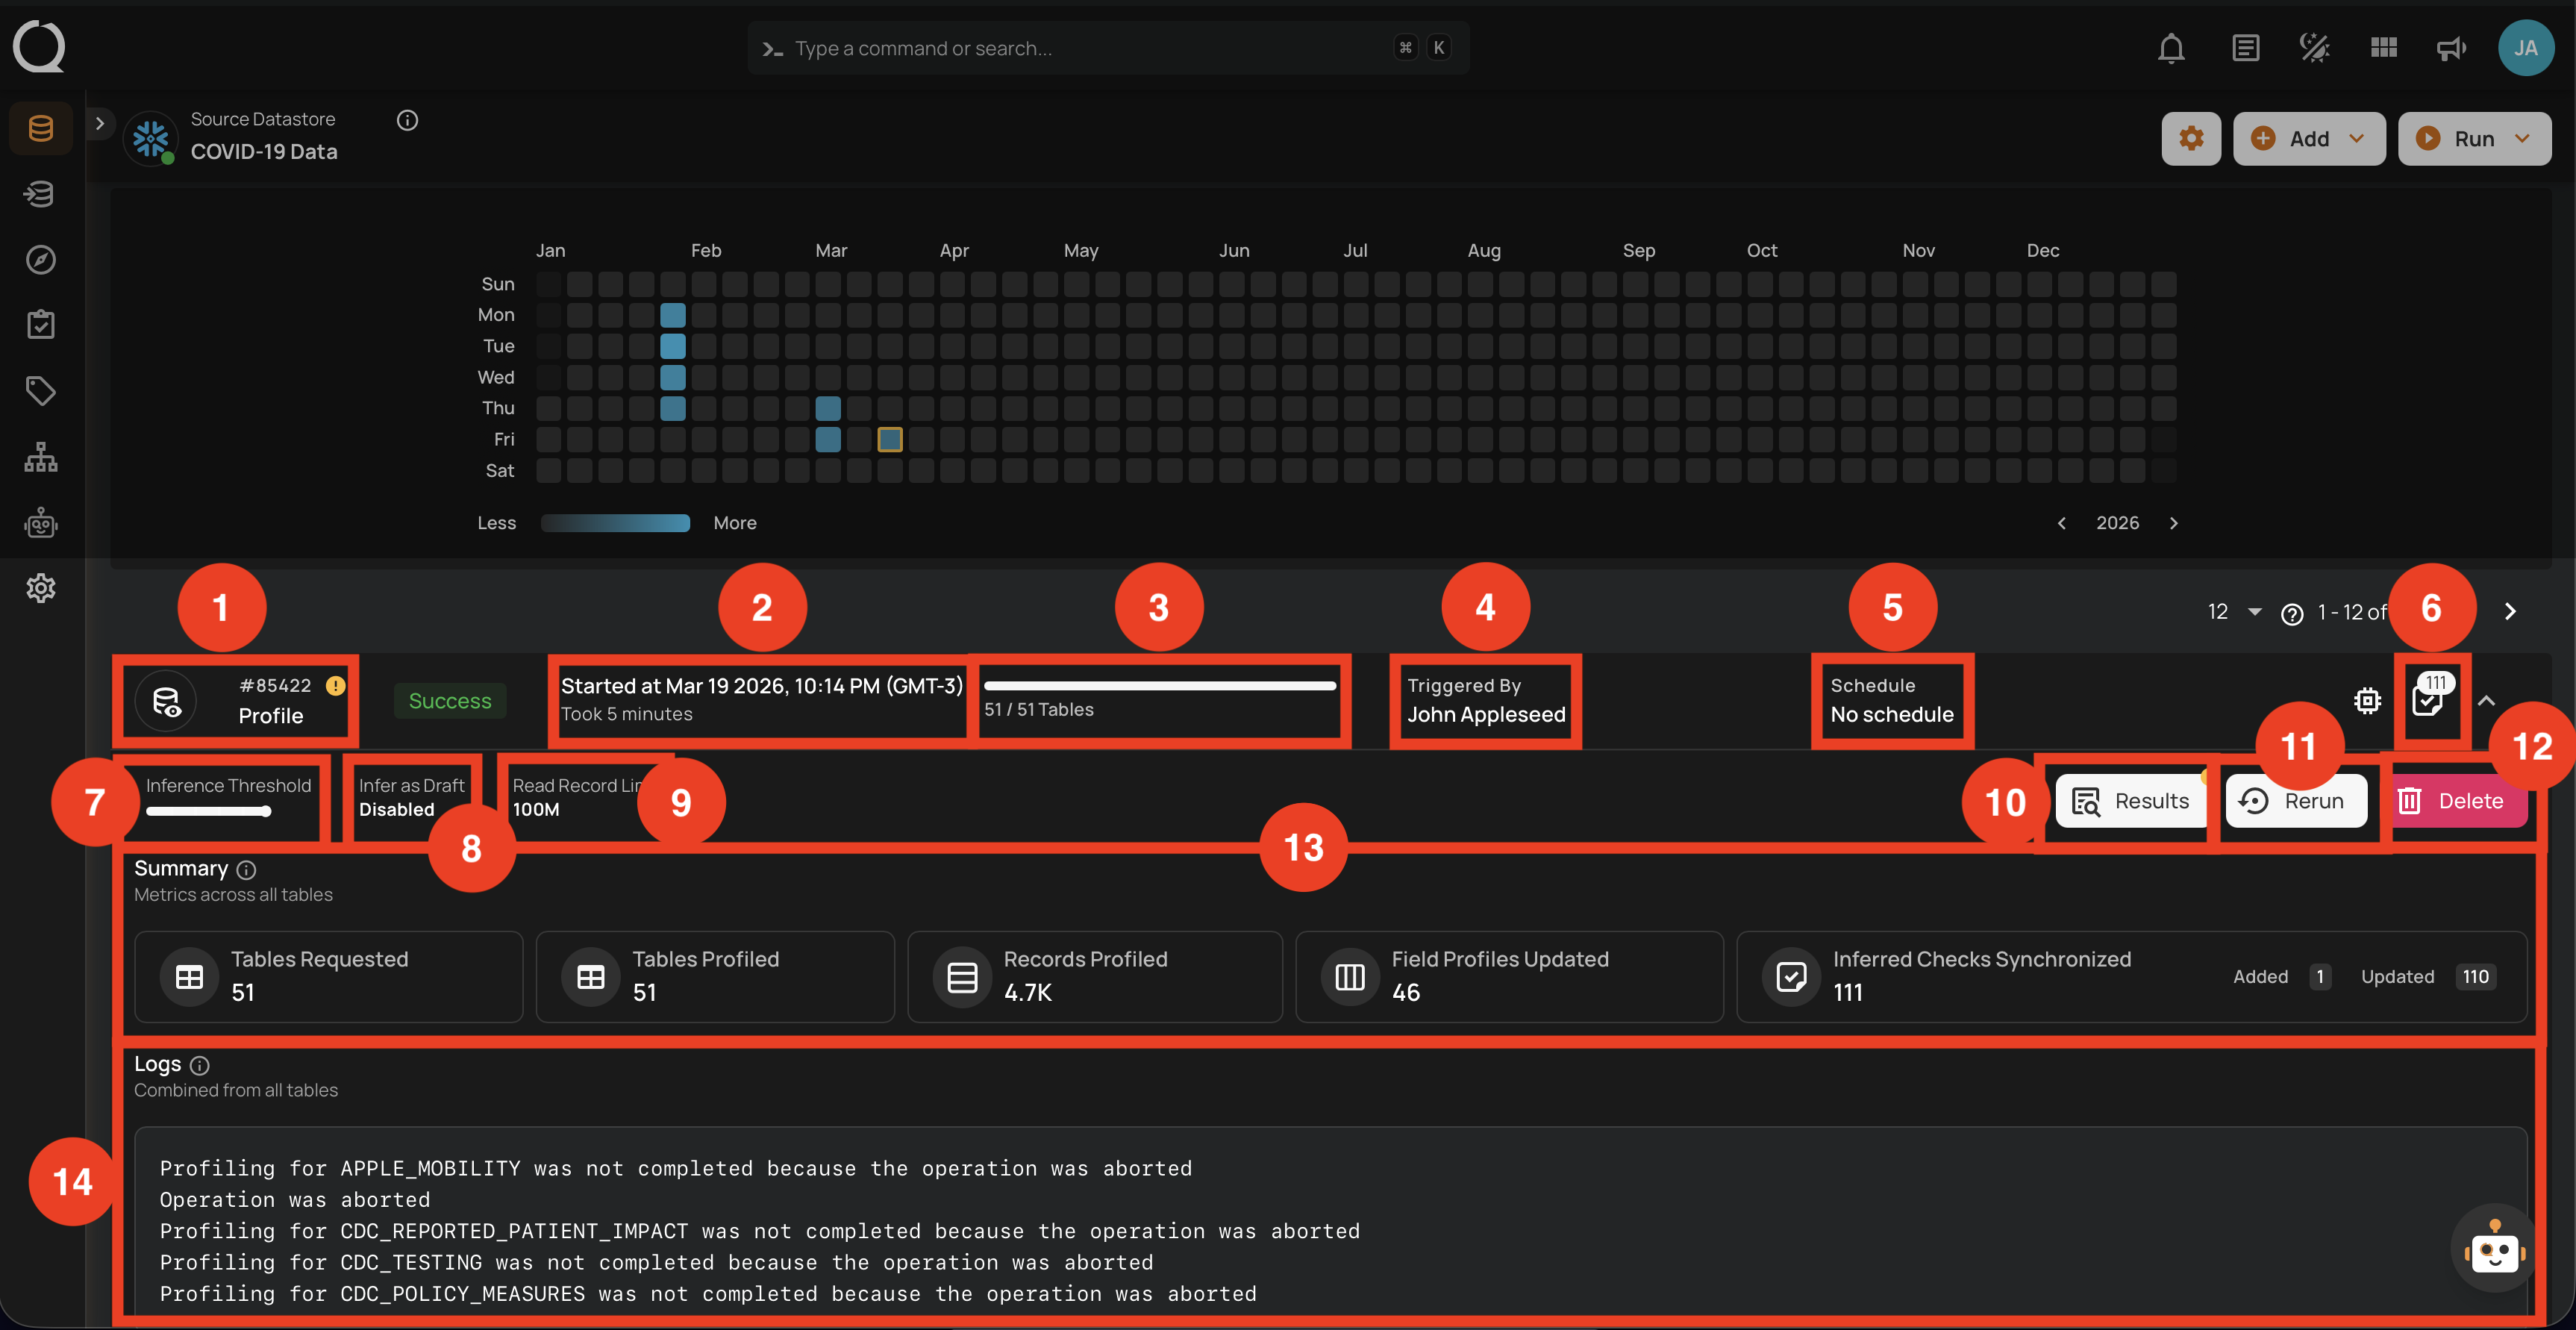
Task: Open the ingest datastore icon in sidebar
Action: coord(40,194)
